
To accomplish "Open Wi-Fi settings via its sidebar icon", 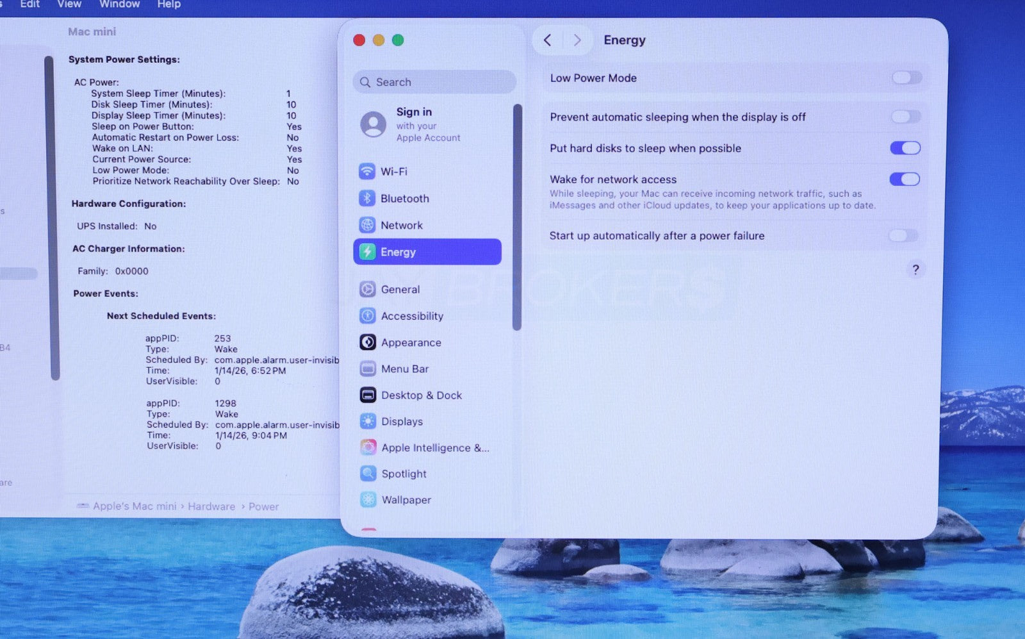I will point(367,171).
